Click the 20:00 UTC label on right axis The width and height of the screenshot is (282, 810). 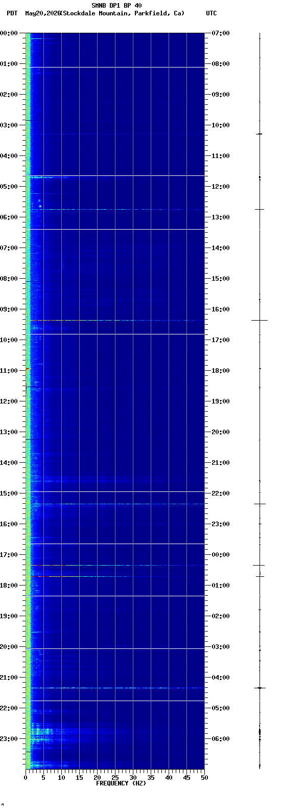[220, 432]
